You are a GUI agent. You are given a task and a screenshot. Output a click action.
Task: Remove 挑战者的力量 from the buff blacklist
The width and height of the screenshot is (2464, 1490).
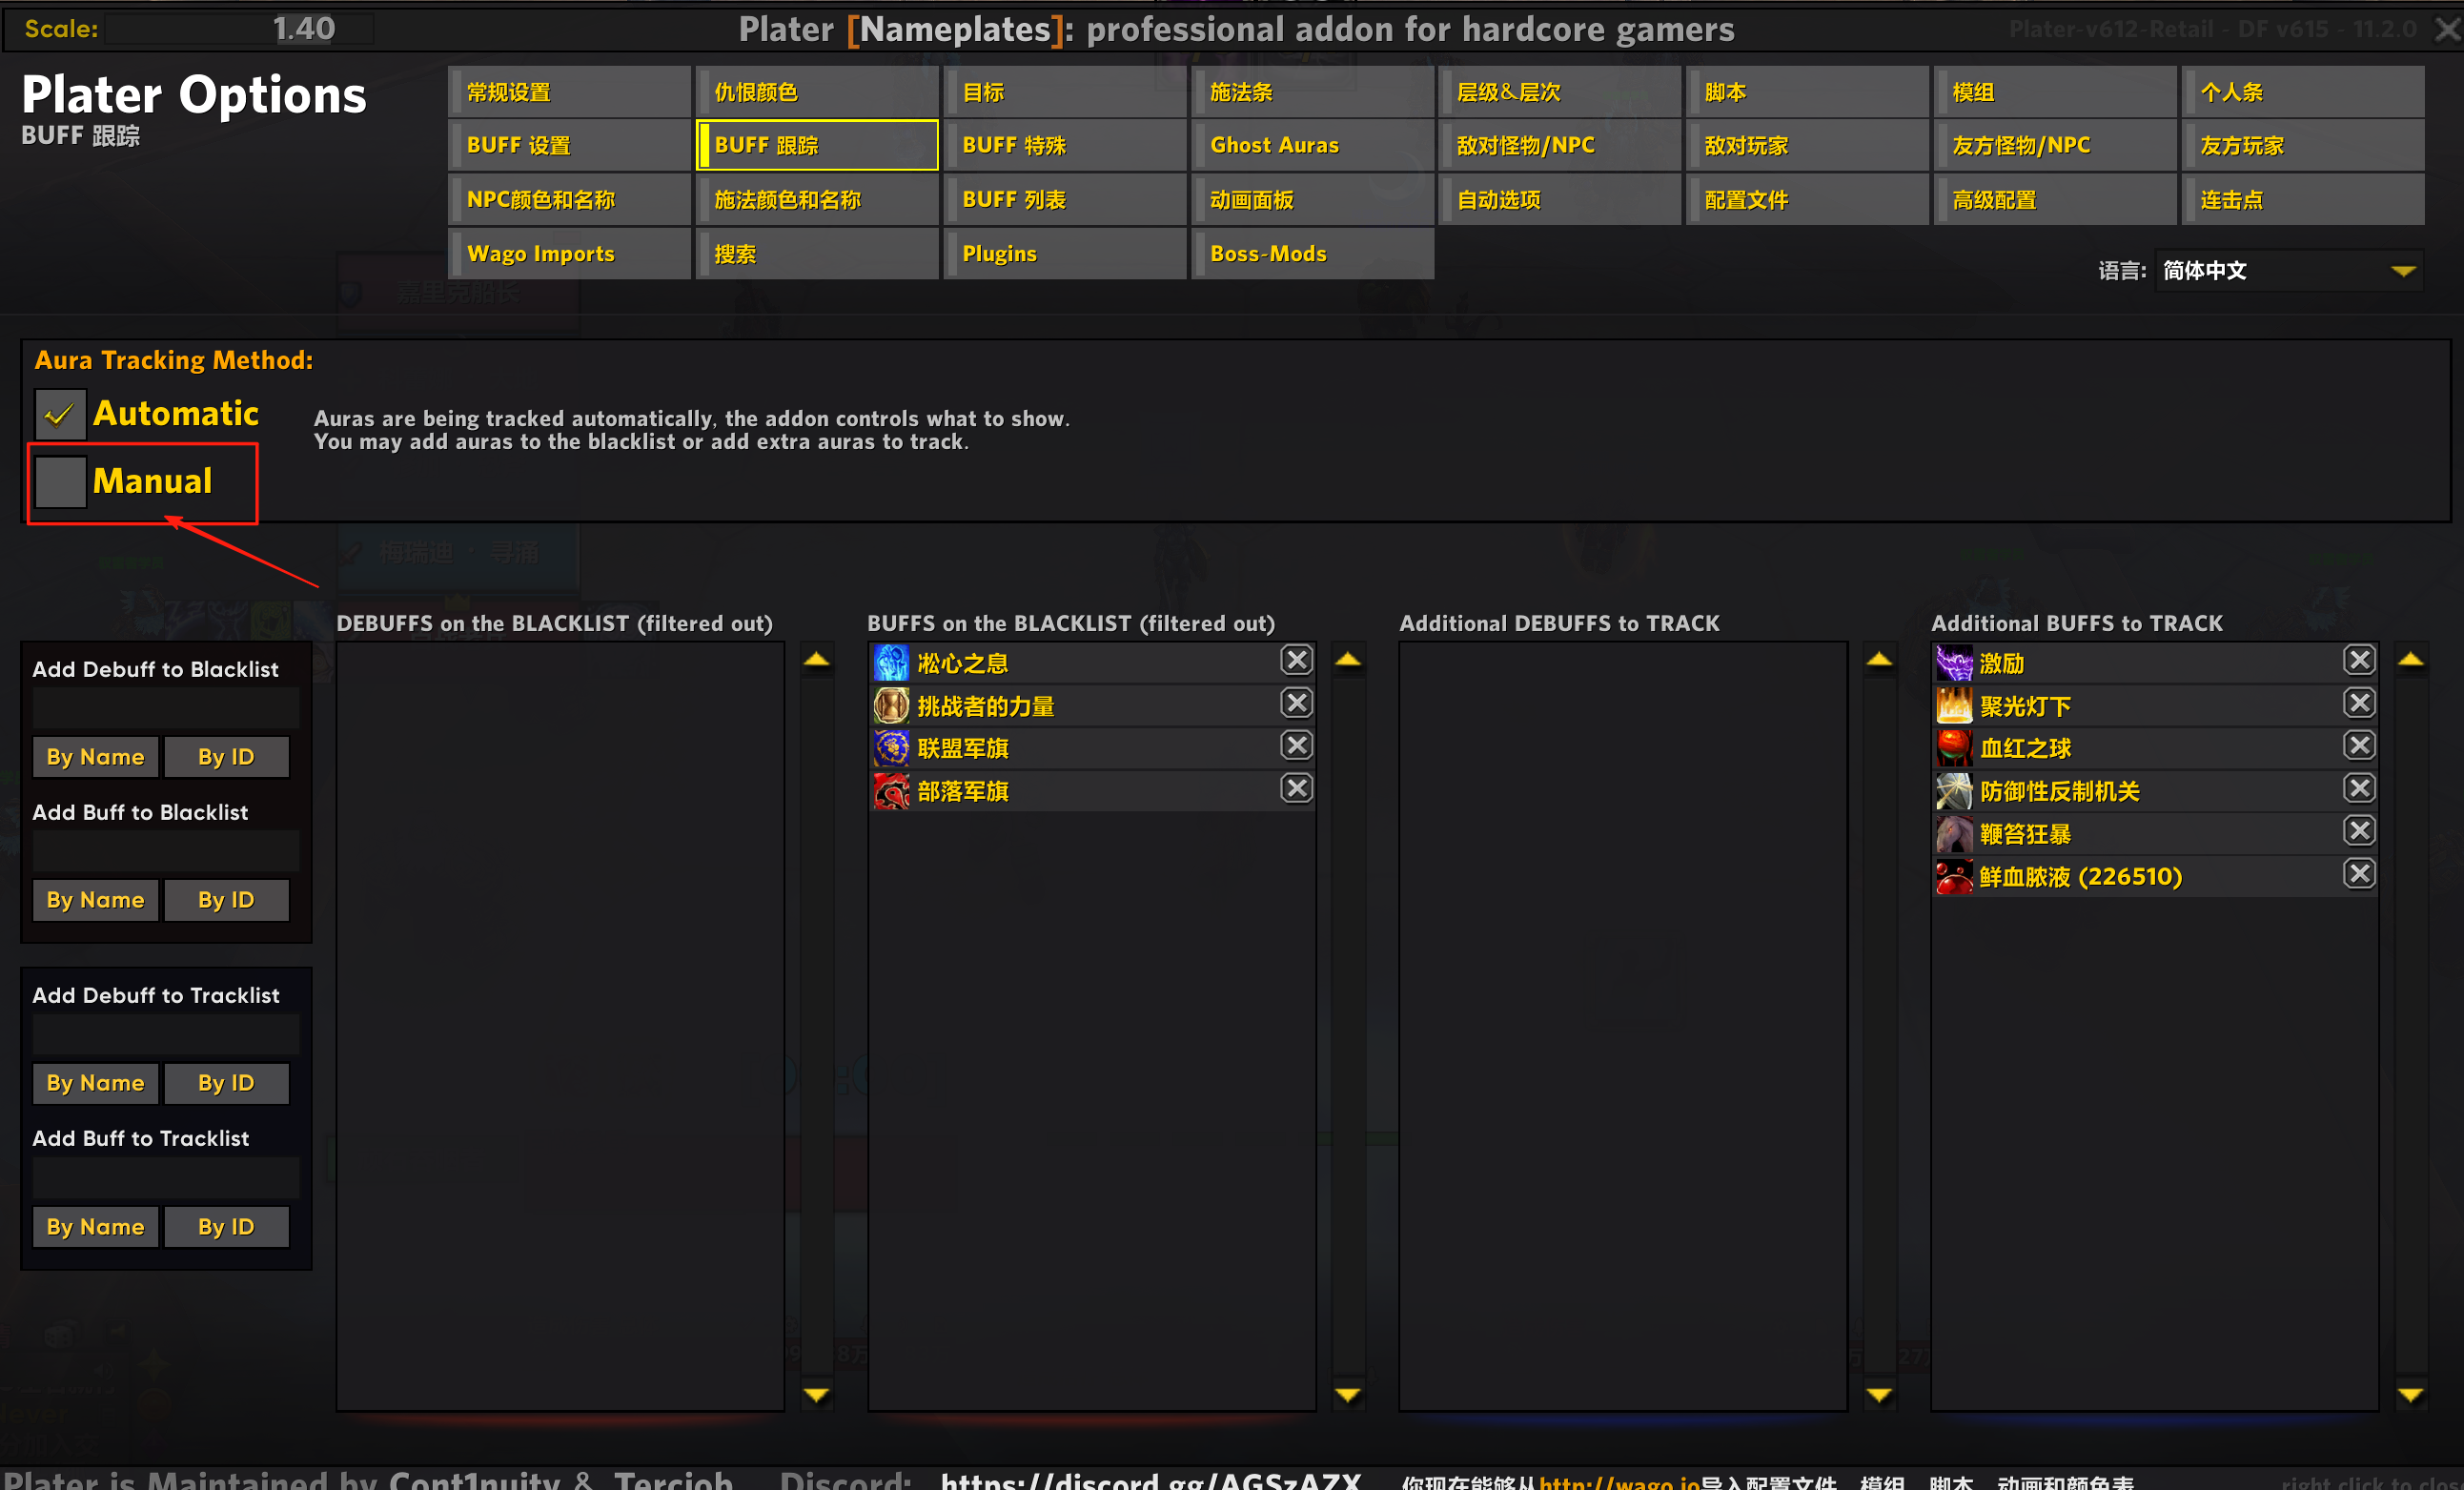pyautogui.click(x=1296, y=703)
